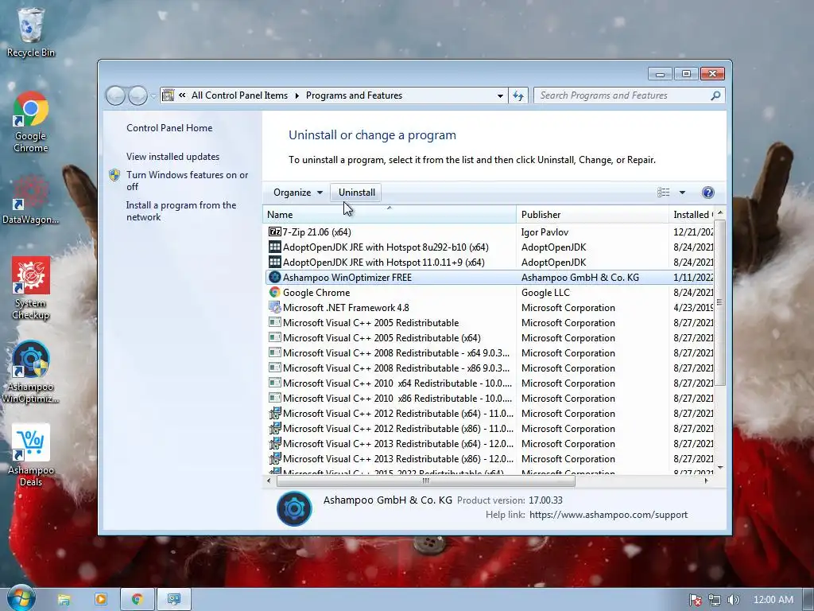814x611 pixels.
Task: Expand the arrow after All Control Panel Items
Action: (x=297, y=96)
